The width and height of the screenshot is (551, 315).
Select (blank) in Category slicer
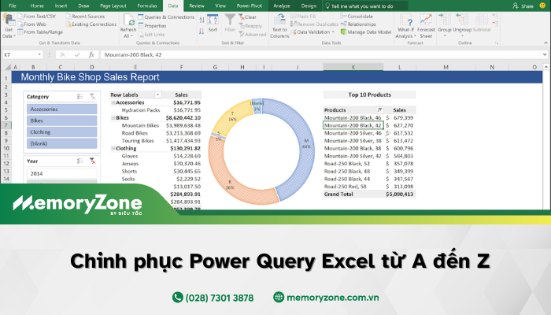(62, 143)
